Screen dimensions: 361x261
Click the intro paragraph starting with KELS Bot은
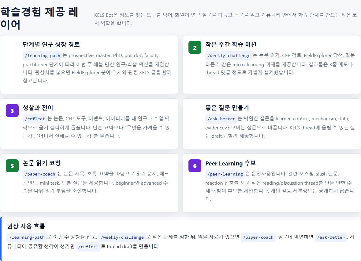coord(226,19)
